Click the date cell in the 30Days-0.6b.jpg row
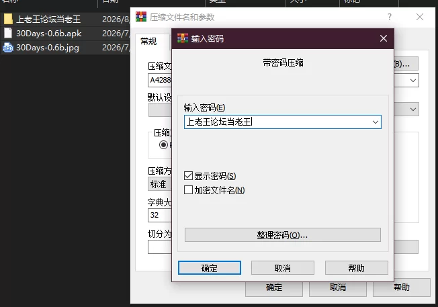Screen dimensions: 438x307 pyautogui.click(x=116, y=48)
